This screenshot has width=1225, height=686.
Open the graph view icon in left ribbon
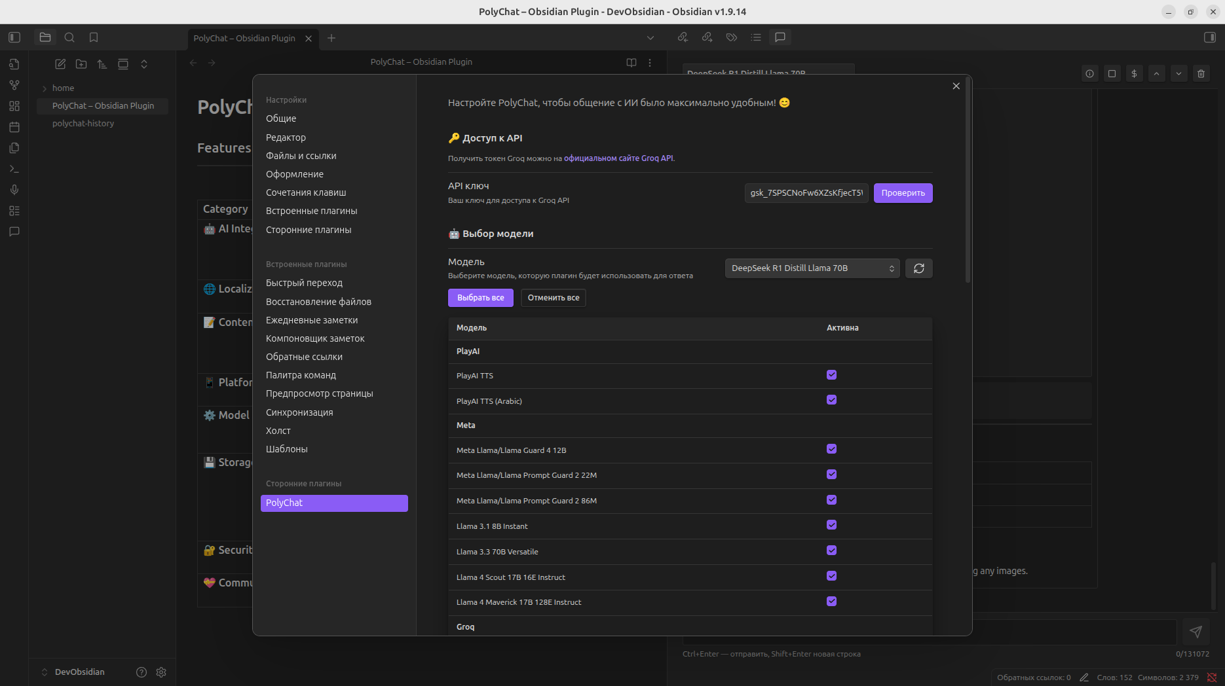[x=14, y=84]
